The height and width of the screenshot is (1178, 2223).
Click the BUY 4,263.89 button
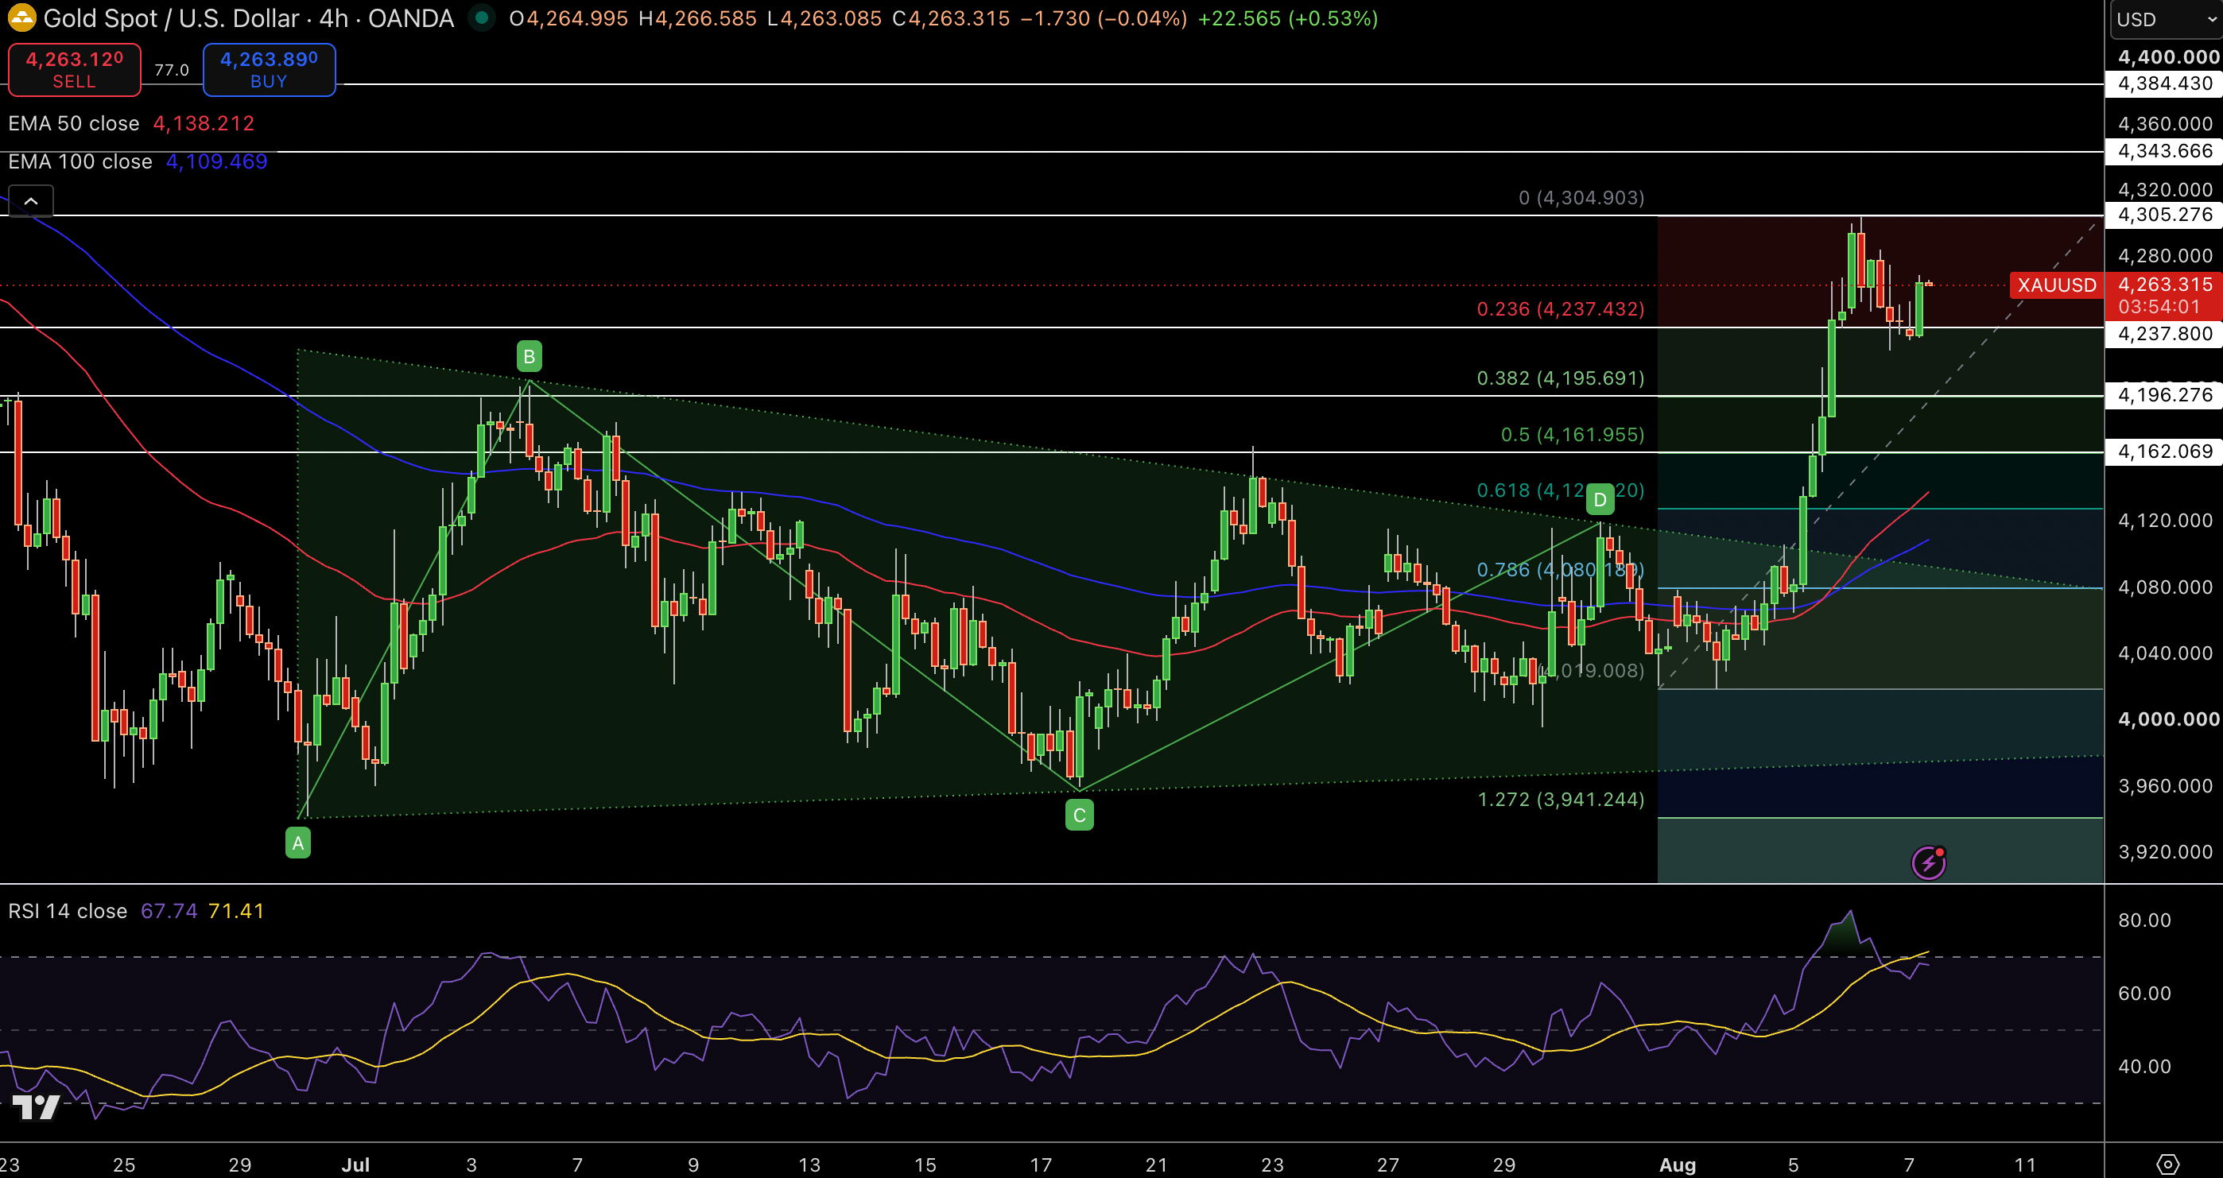click(x=270, y=69)
